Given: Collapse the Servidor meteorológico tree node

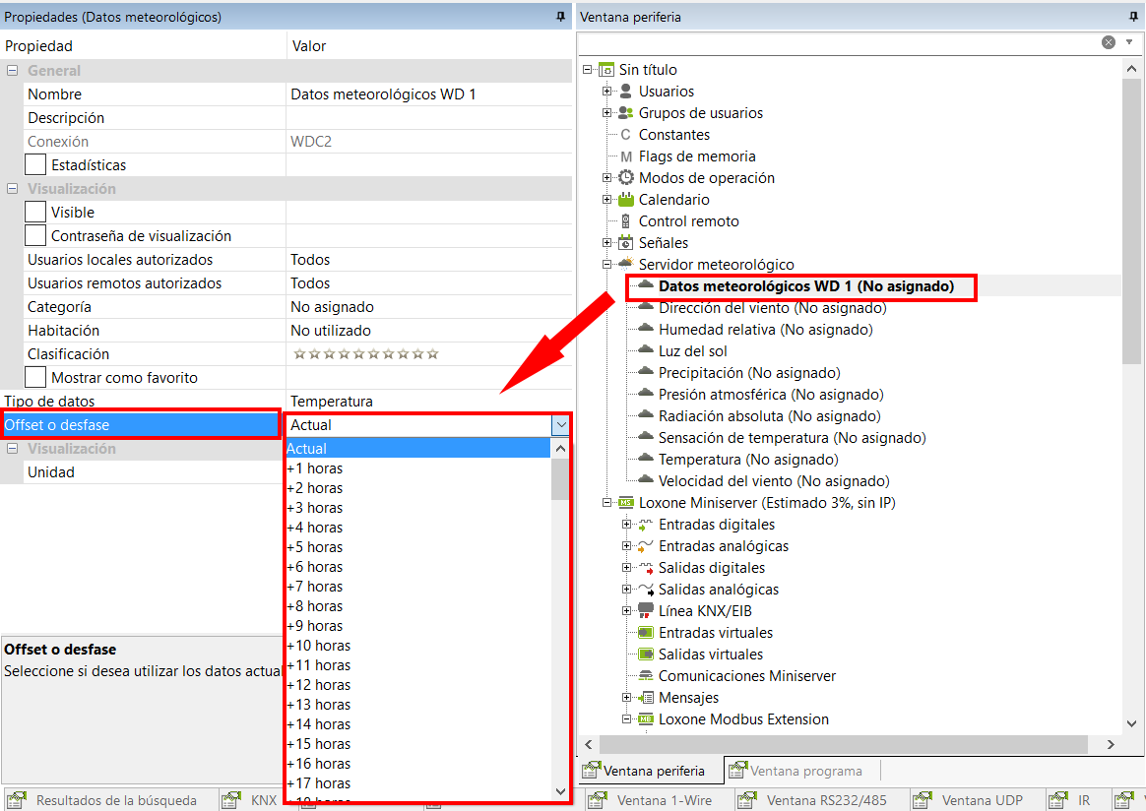Looking at the screenshot, I should click(x=607, y=265).
